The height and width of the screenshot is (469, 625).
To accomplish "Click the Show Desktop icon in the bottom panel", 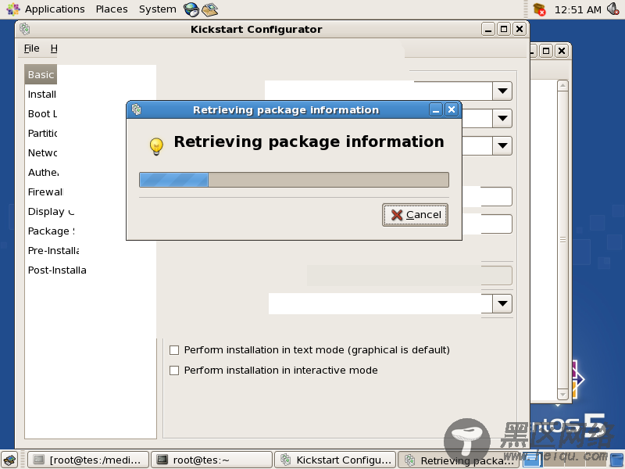I will (9, 460).
